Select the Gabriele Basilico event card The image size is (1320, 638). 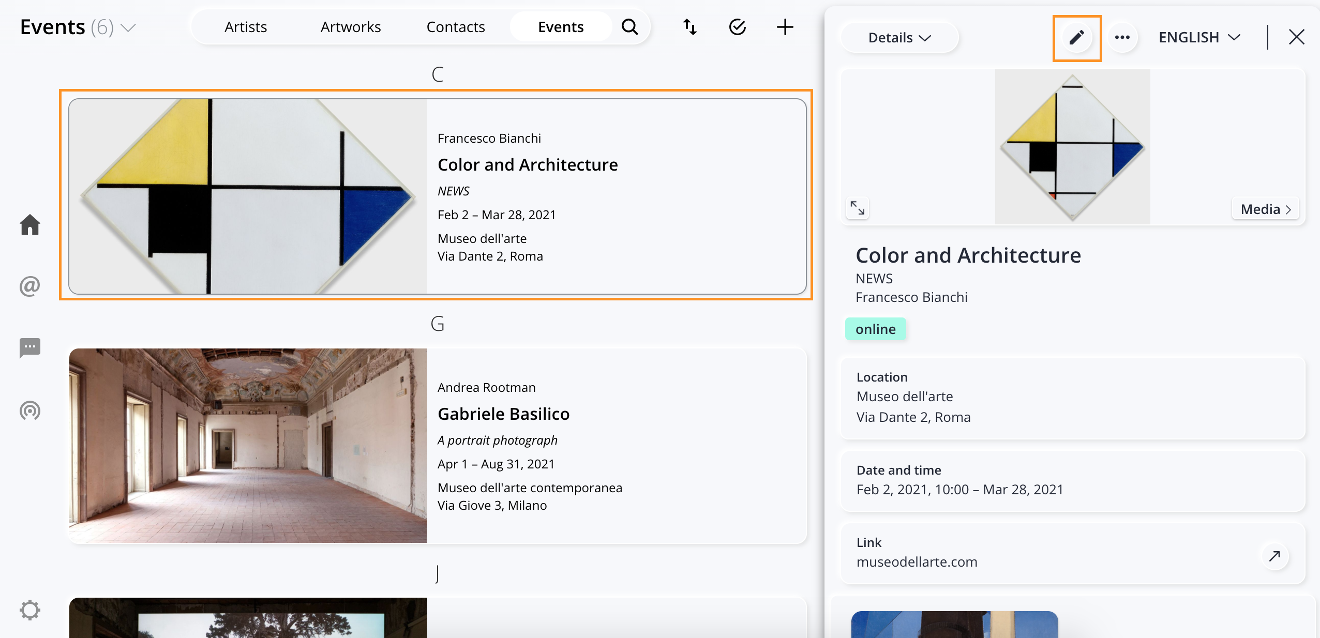[x=438, y=446]
